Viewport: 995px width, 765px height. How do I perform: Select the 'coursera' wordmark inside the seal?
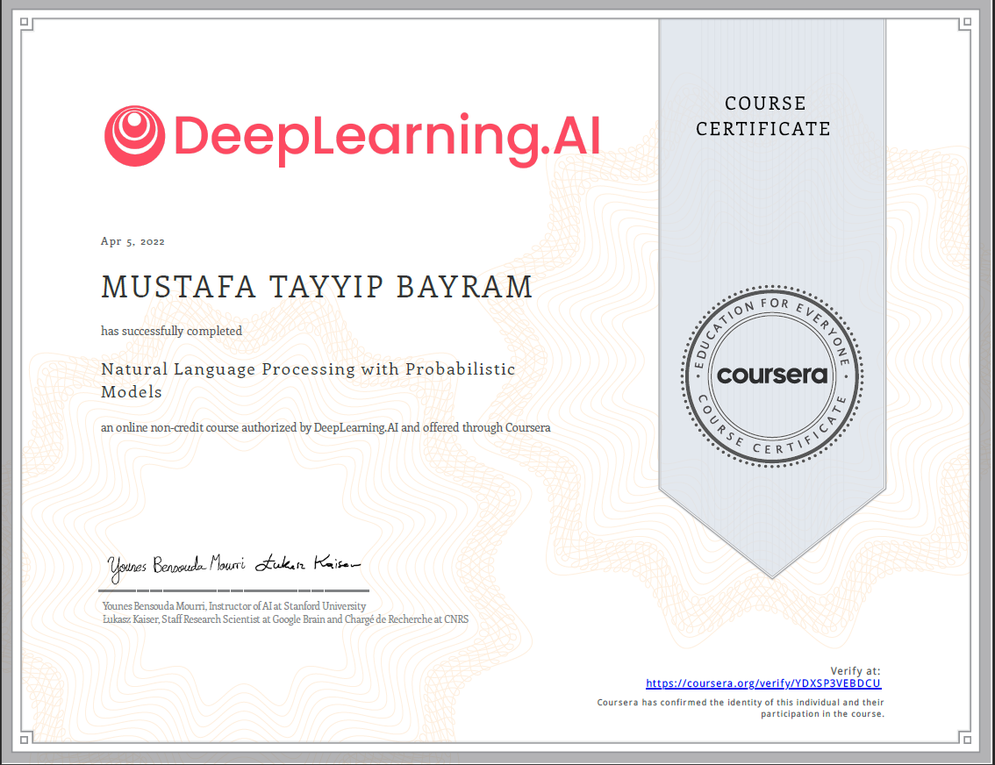[x=771, y=375]
